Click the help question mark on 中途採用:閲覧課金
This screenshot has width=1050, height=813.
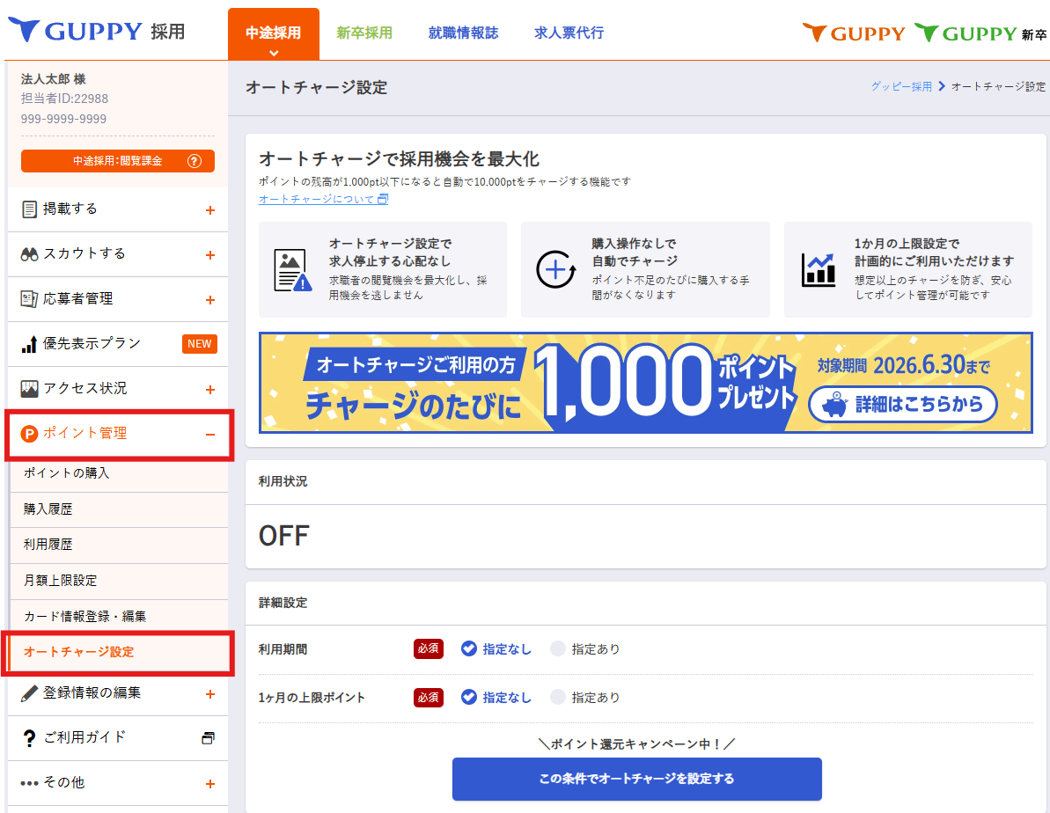(195, 161)
